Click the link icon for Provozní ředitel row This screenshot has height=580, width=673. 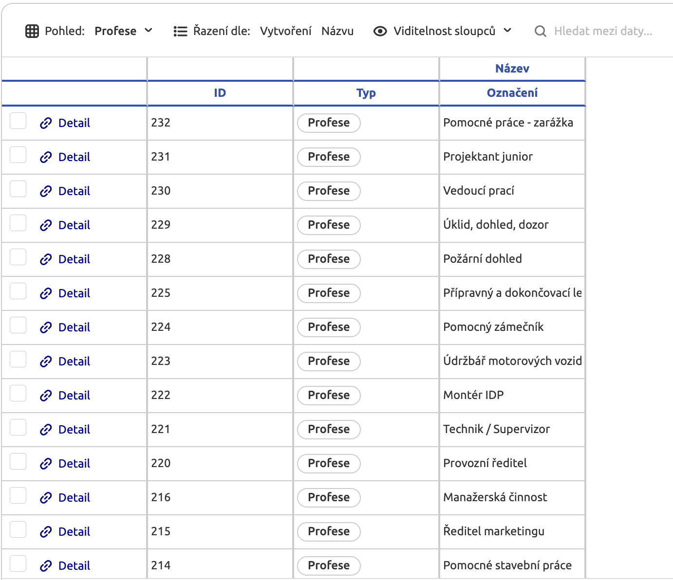pos(46,464)
